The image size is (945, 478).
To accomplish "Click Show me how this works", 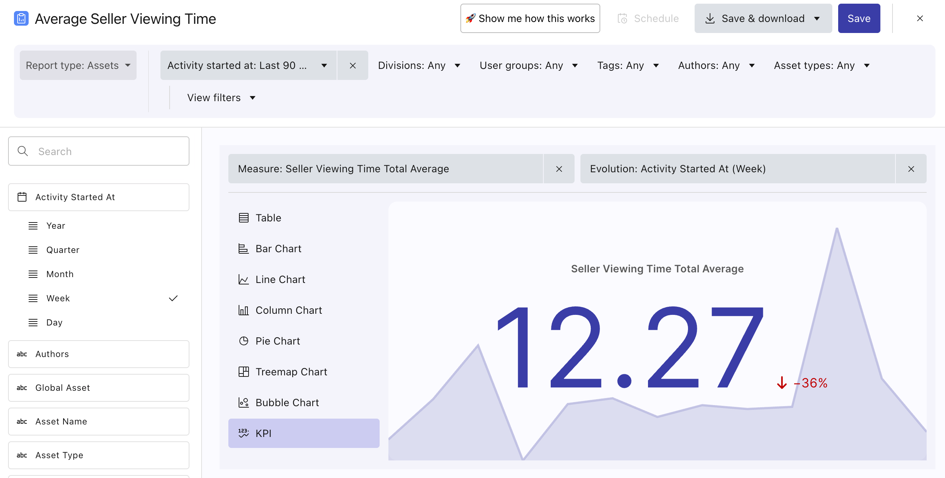I will (530, 18).
